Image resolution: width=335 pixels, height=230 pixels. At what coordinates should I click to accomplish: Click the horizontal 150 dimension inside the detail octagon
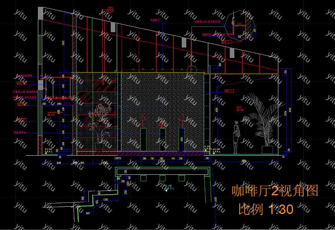[239, 36]
